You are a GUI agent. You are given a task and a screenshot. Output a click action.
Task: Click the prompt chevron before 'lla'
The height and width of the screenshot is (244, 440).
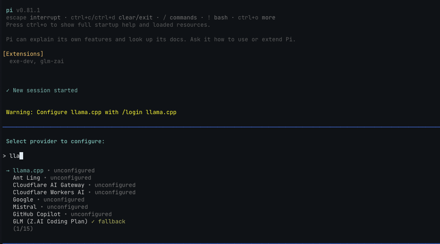(4, 156)
